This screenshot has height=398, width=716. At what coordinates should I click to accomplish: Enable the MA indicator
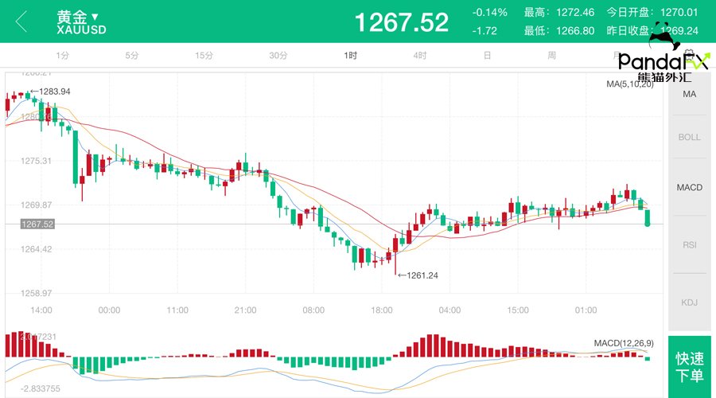click(x=689, y=94)
